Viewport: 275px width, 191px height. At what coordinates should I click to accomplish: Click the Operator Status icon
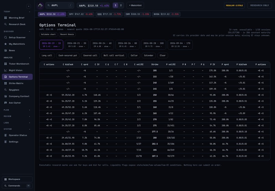[x=5, y=135]
